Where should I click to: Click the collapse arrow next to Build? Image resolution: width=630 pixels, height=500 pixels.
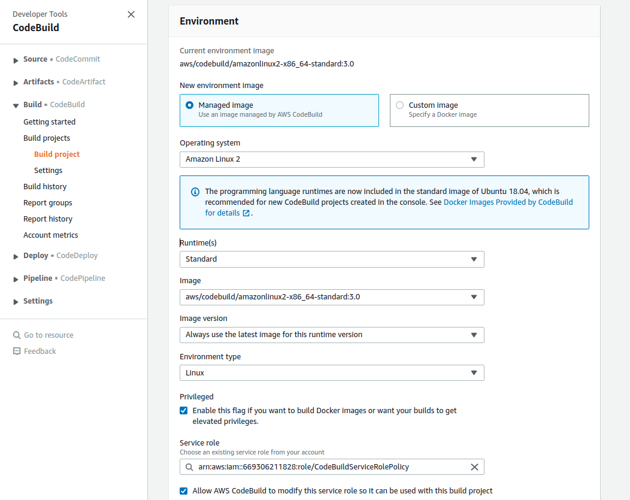coord(15,104)
